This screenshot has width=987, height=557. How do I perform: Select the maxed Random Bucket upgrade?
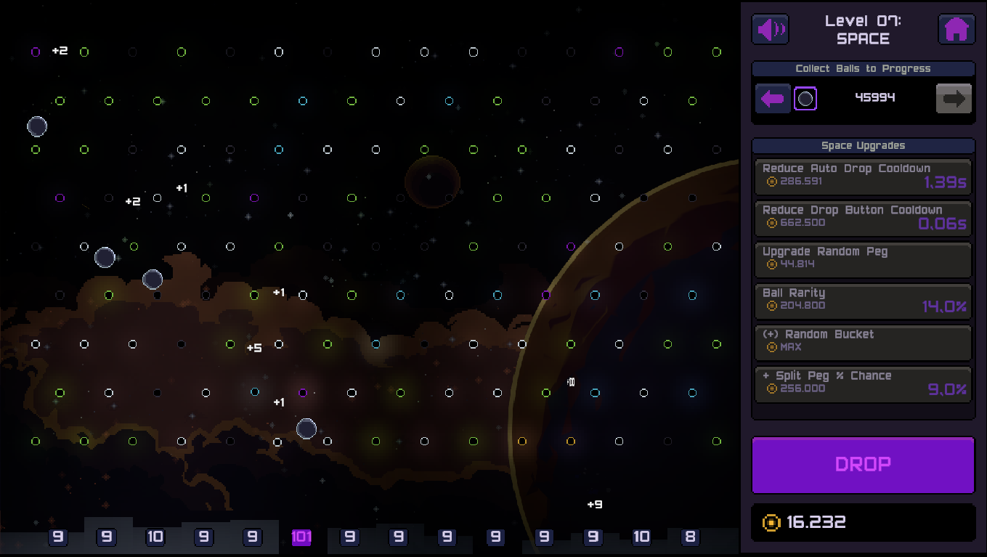point(863,343)
